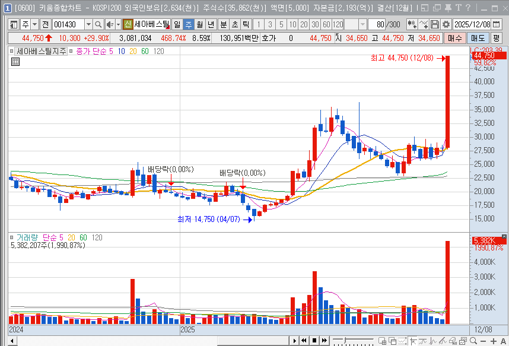This screenshot has height=346, width=509.
Task: Click the chart image copy icon
Action: [463, 341]
